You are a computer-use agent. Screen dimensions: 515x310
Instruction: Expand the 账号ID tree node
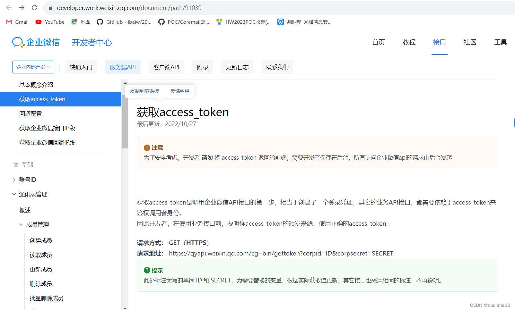click(14, 180)
